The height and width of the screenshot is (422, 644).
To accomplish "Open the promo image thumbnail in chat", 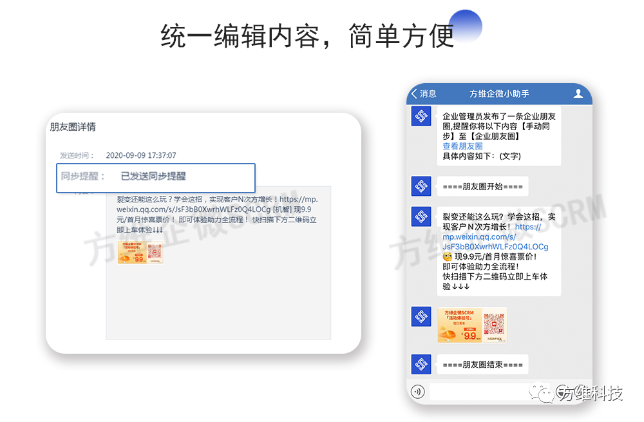I will pyautogui.click(x=472, y=325).
